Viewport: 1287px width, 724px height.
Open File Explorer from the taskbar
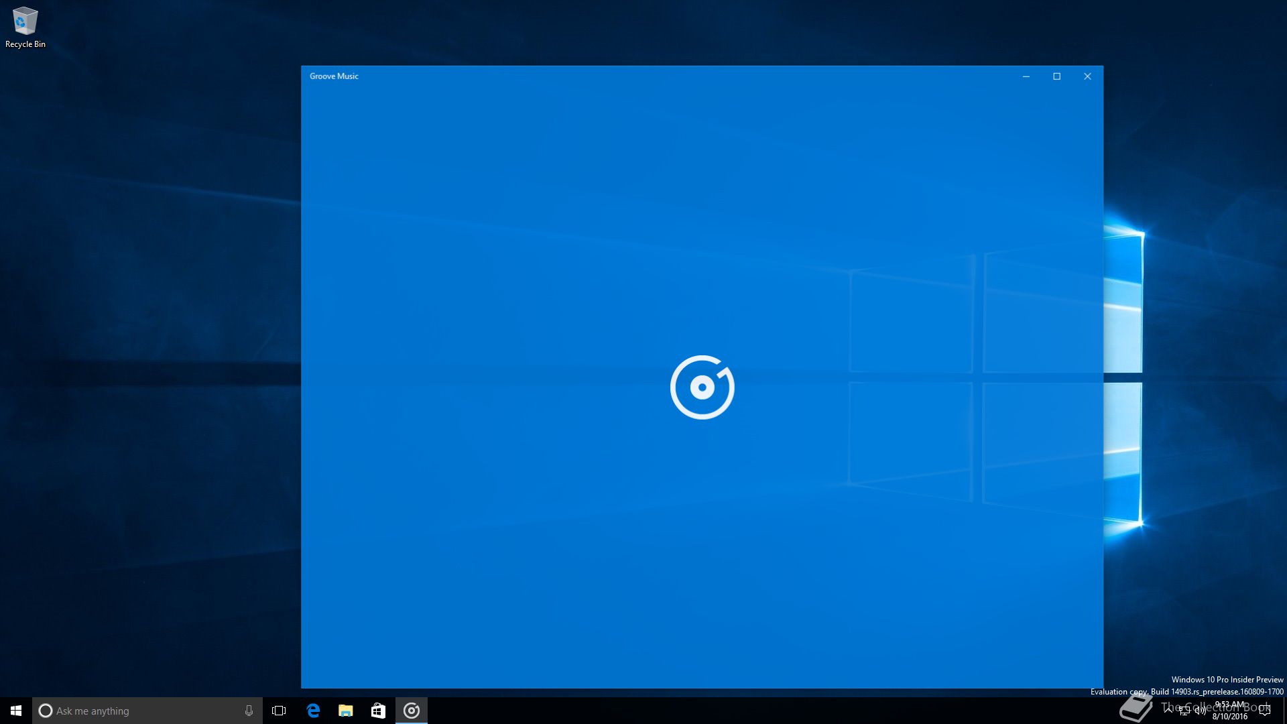(346, 711)
